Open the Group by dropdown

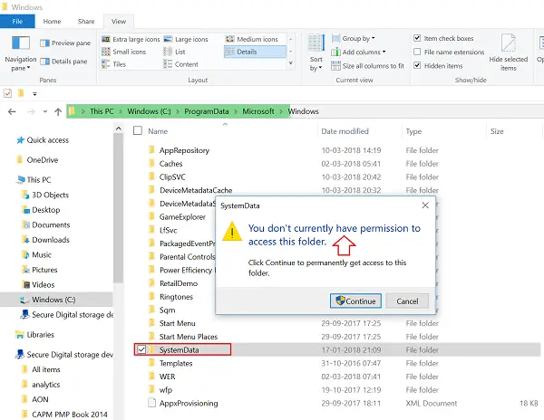point(354,38)
